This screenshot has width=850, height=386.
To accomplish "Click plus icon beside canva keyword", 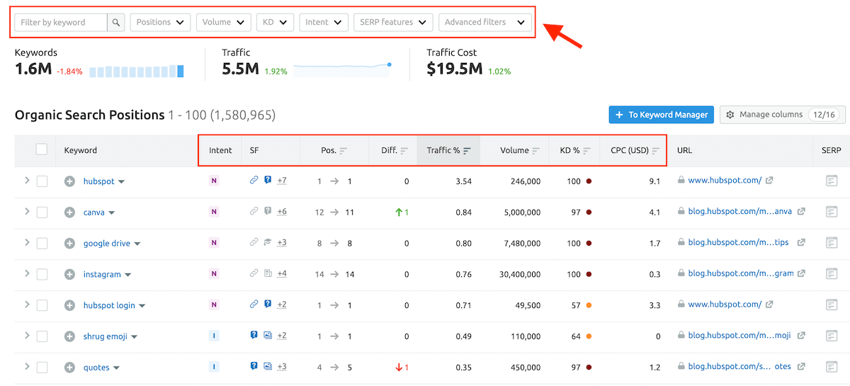I will tap(69, 212).
